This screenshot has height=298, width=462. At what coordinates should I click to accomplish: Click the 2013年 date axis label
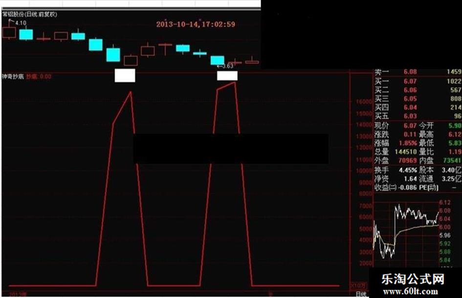coord(18,295)
